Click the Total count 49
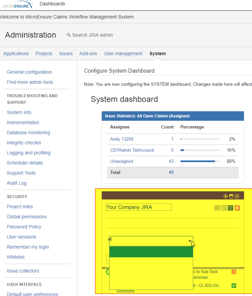This screenshot has width=252, height=296. pyautogui.click(x=171, y=172)
